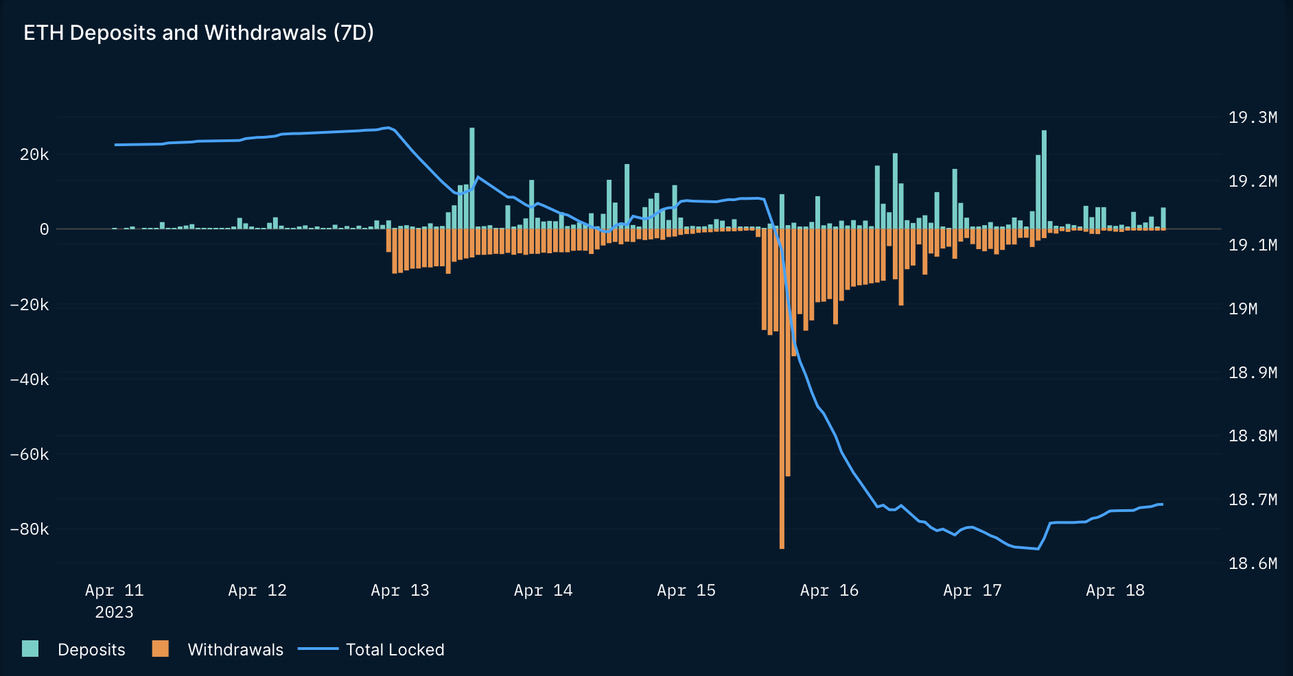
Task: Click the Apr 17 x-axis label
Action: (972, 590)
